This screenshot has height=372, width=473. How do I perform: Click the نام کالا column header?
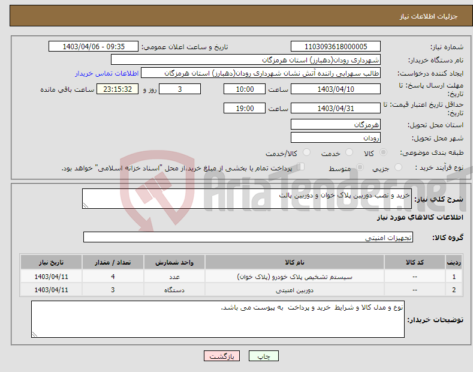click(294, 262)
